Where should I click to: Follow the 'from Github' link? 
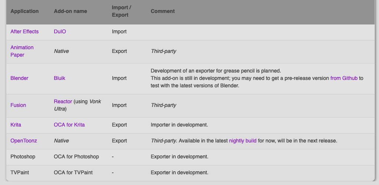pyautogui.click(x=344, y=78)
